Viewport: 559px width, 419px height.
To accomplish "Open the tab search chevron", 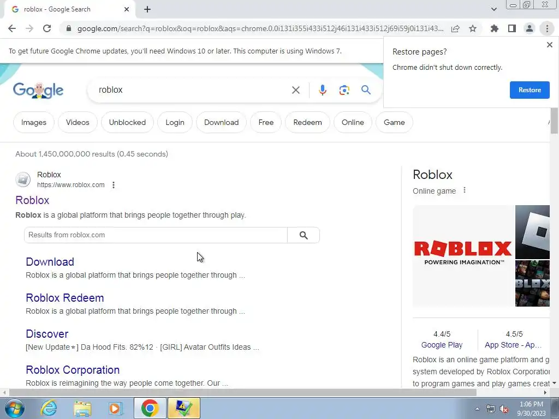I will click(x=493, y=9).
